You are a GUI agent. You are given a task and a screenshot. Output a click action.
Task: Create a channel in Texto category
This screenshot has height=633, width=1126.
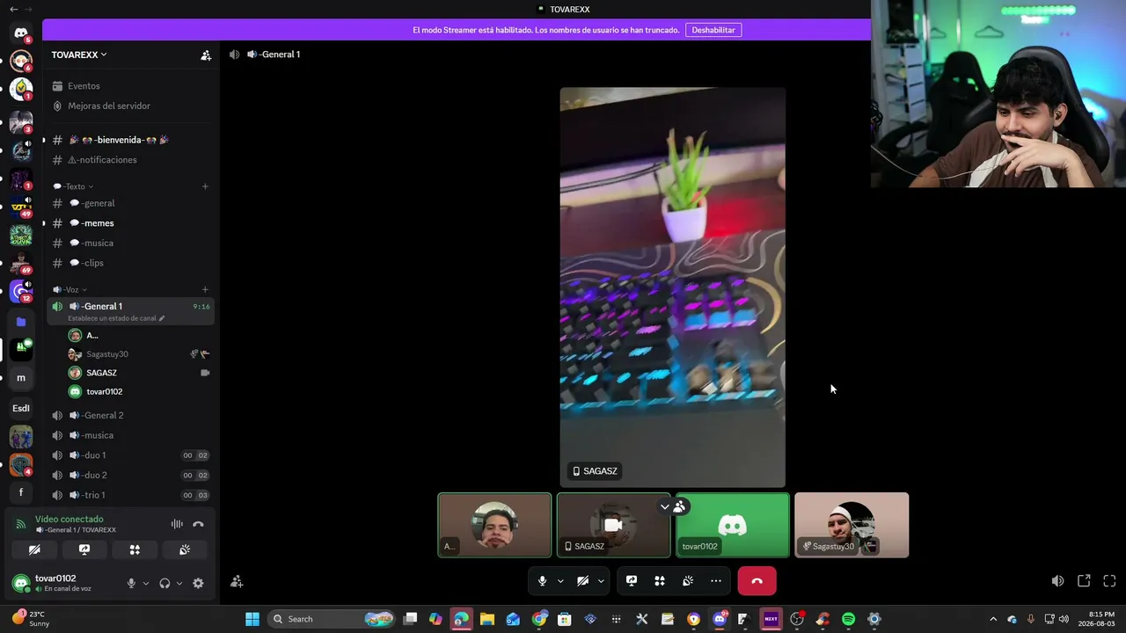pos(205,186)
